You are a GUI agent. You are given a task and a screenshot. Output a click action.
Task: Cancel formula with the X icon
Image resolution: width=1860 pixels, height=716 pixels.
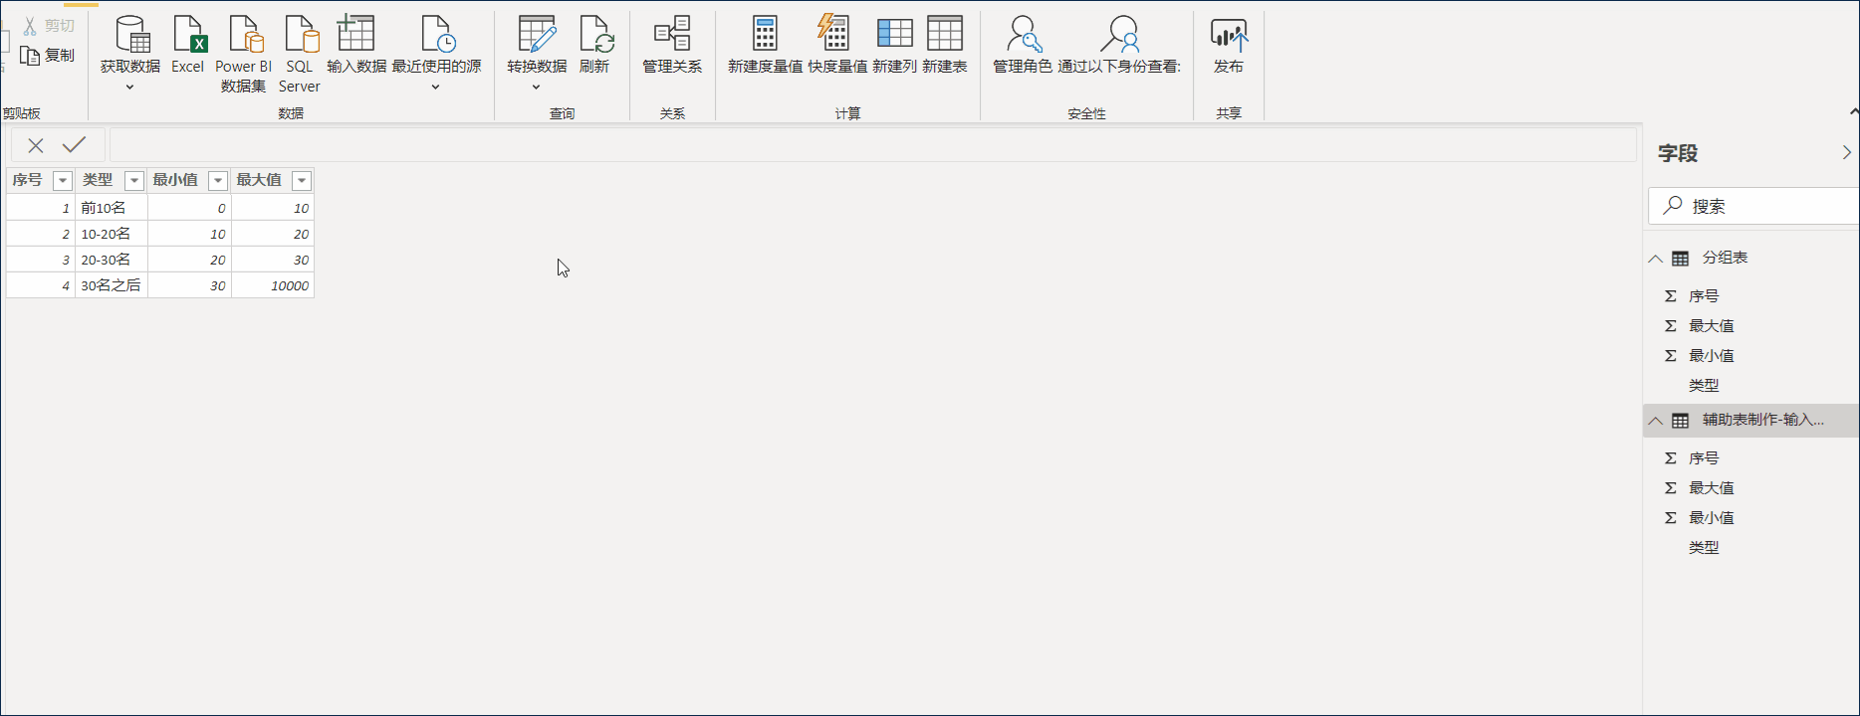[36, 146]
